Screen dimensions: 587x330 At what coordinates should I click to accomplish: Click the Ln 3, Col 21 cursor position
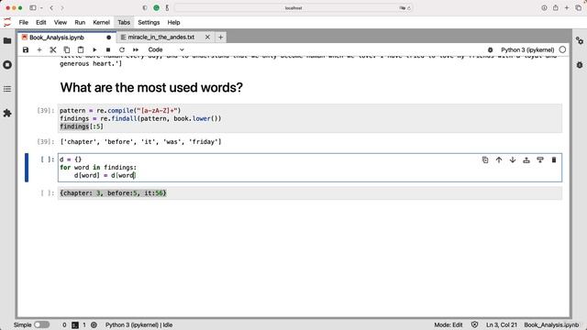pyautogui.click(x=502, y=324)
